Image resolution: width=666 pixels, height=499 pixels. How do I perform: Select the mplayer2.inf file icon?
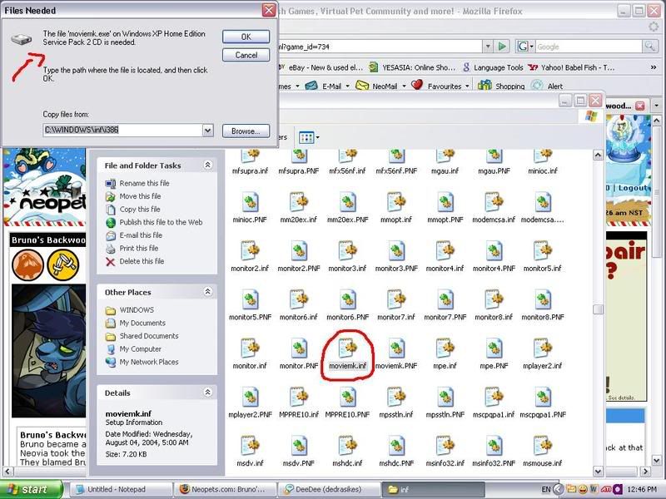click(543, 348)
